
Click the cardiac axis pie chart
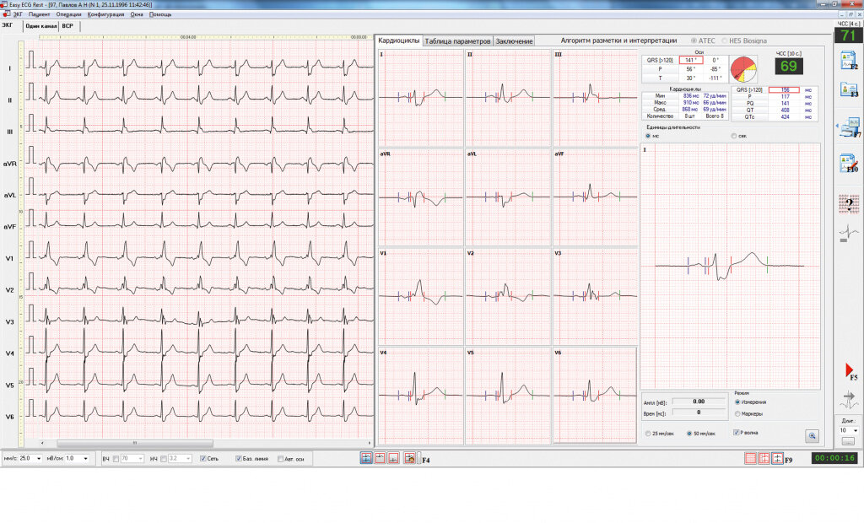743,69
